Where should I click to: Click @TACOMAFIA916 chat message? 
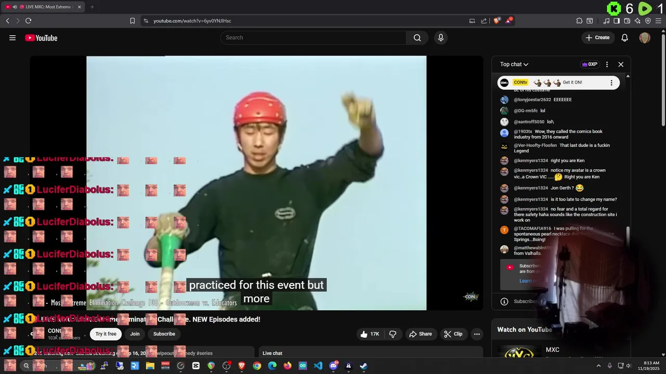tap(561, 234)
